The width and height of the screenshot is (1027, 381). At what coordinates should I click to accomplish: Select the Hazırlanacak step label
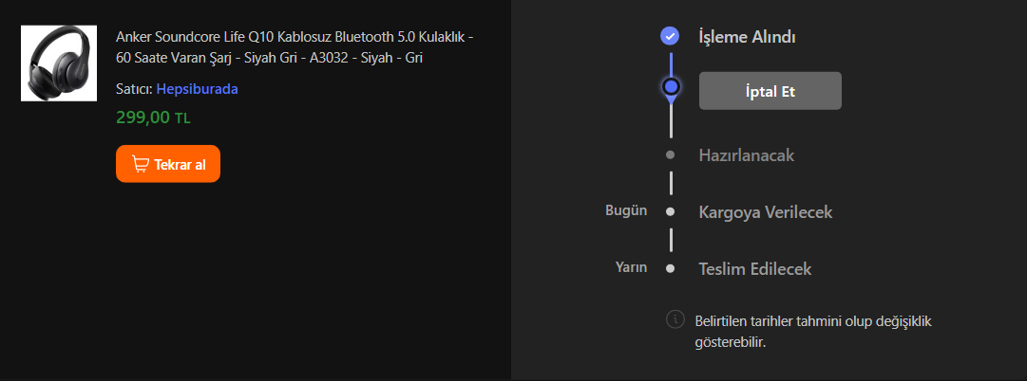pyautogui.click(x=746, y=154)
